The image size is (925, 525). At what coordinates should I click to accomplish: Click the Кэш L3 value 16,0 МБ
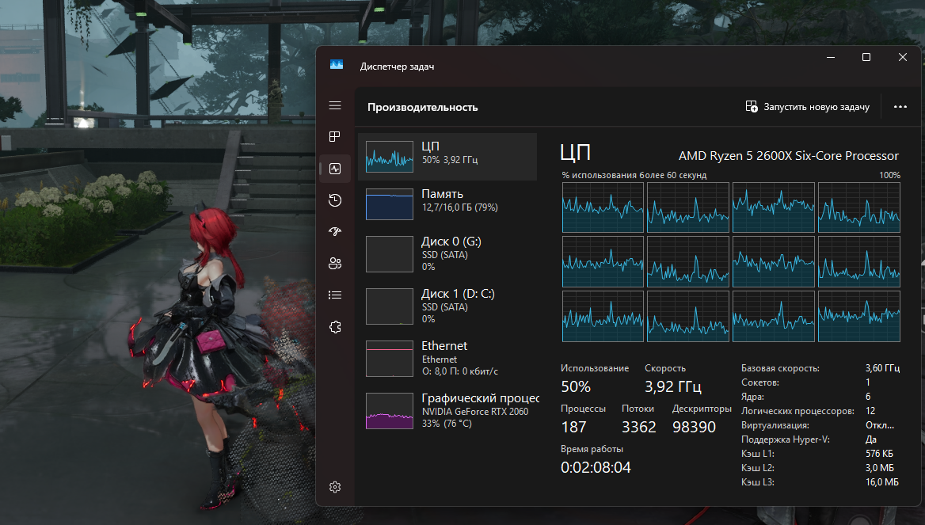click(x=882, y=482)
